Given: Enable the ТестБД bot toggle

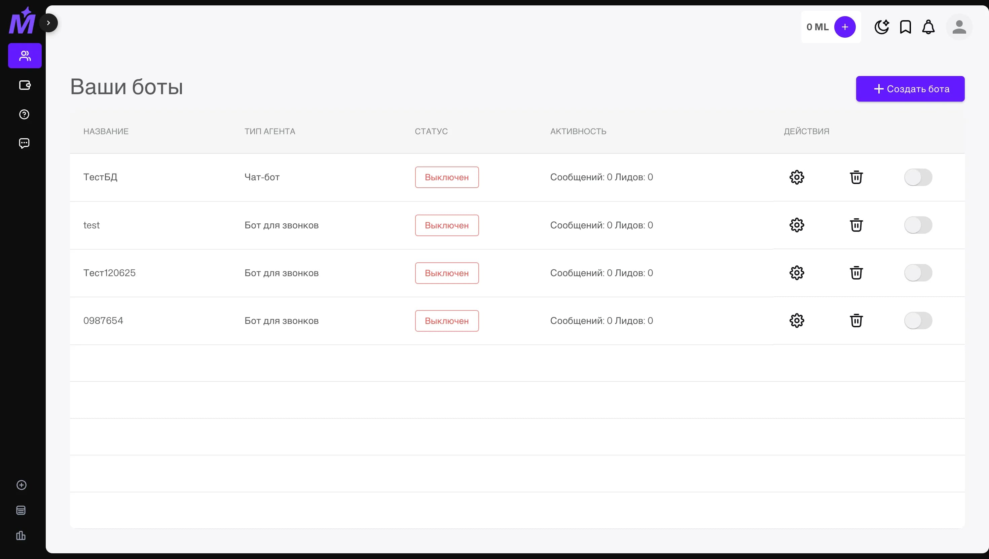Looking at the screenshot, I should coord(918,177).
